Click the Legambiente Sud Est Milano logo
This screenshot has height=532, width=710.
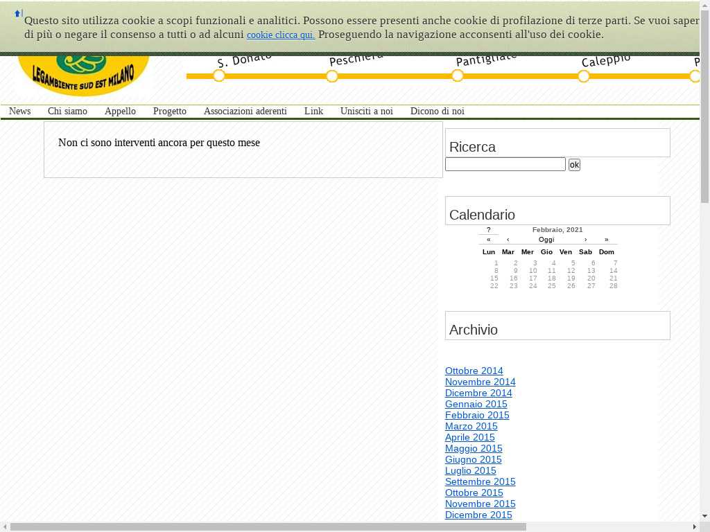83,74
